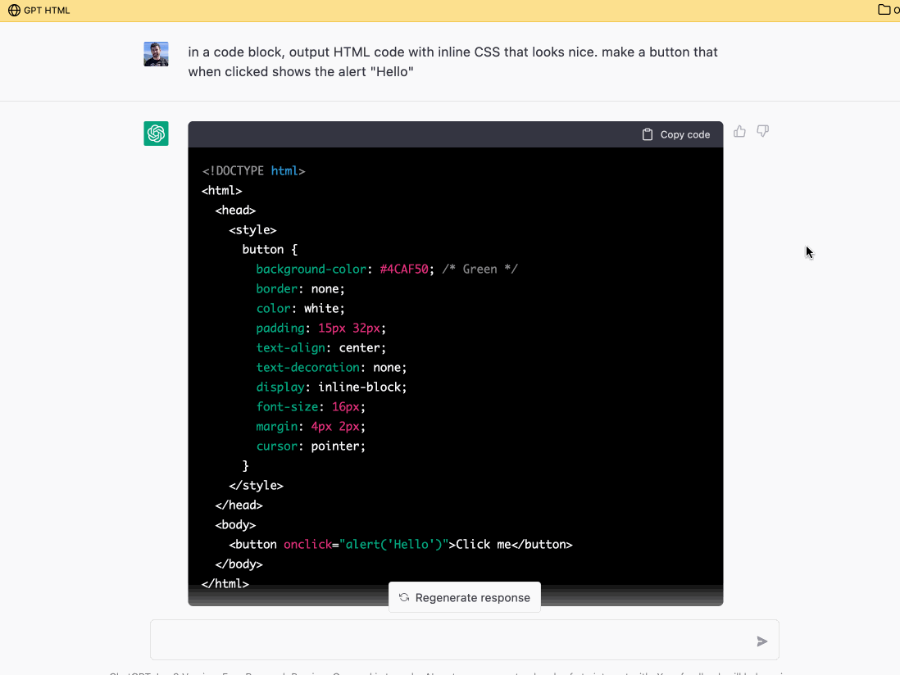This screenshot has width=900, height=675.
Task: Click the code line "background-color: #4CAF50;"
Action: pos(345,269)
